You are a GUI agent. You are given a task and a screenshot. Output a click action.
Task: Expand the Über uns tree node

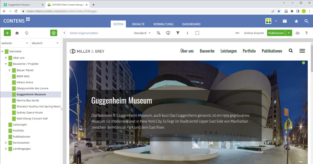6,58
